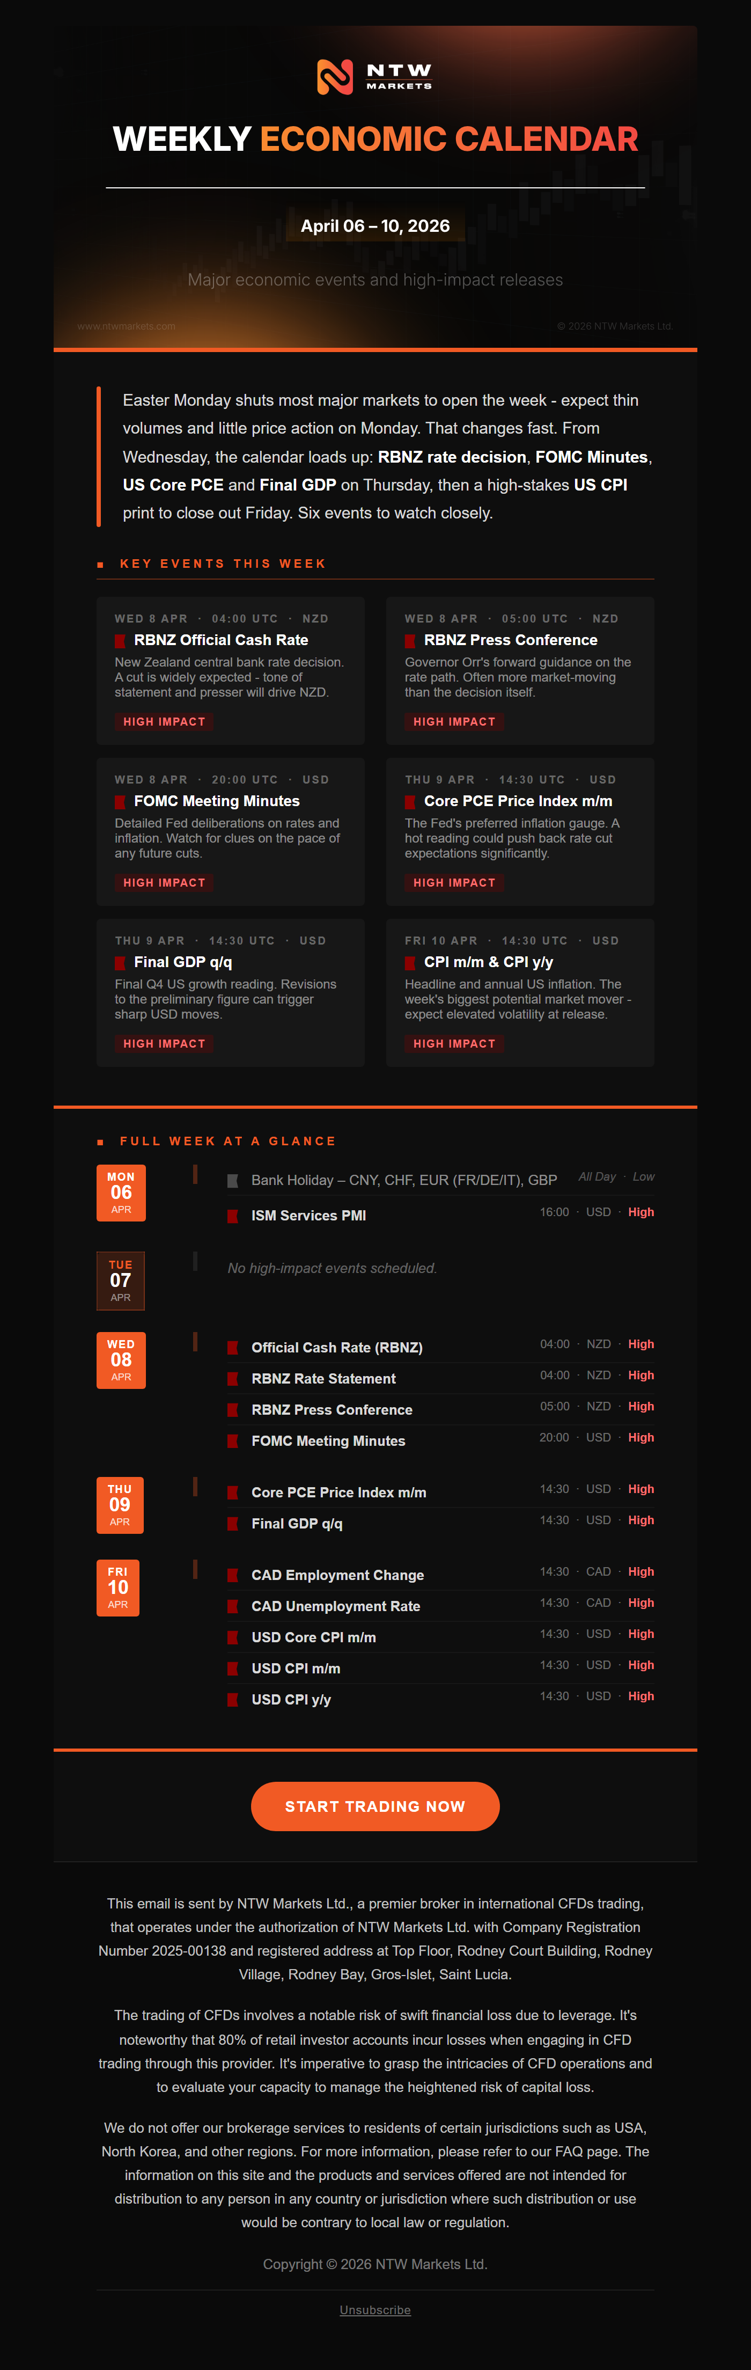
Task: Click Core PCE Price Index m/m in the Thursday list
Action: 339,1493
